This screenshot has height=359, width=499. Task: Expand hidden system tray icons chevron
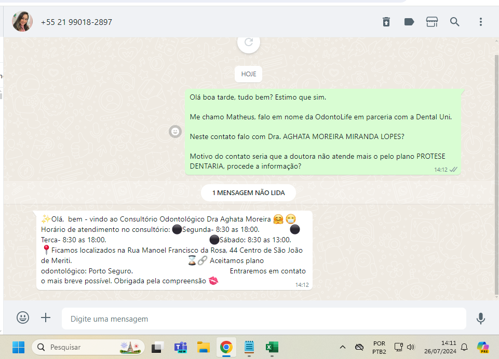342,347
